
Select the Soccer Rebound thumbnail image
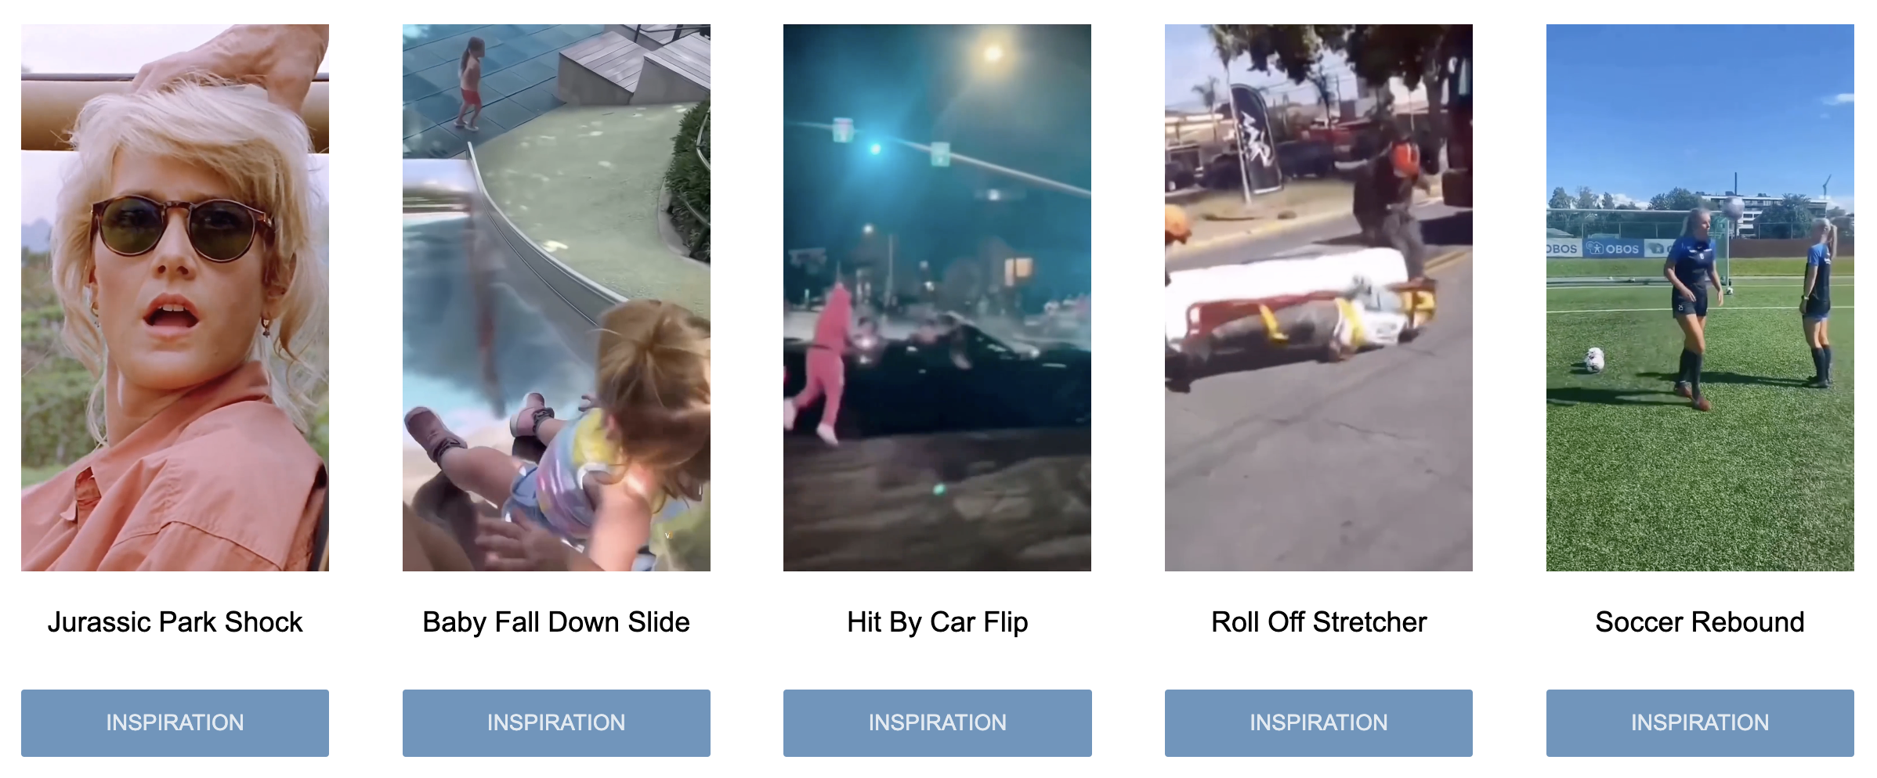(x=1700, y=297)
